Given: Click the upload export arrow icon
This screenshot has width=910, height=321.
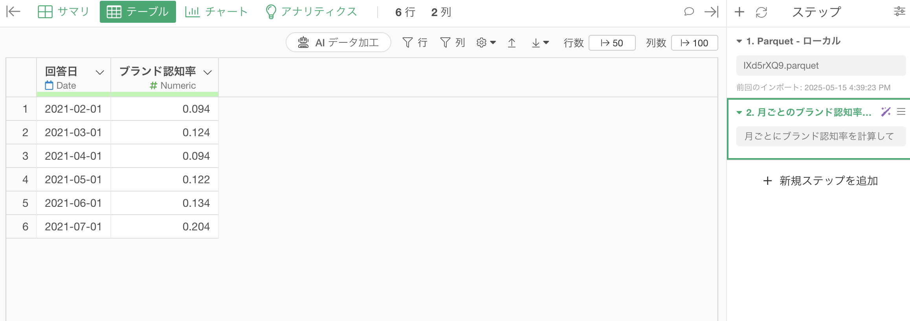Looking at the screenshot, I should (x=512, y=42).
